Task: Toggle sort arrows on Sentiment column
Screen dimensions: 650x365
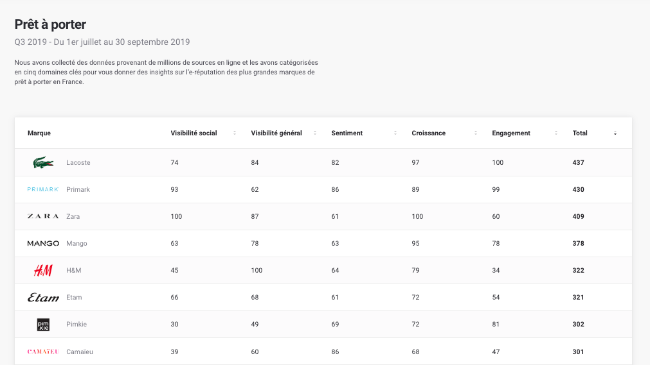Action: pos(395,133)
